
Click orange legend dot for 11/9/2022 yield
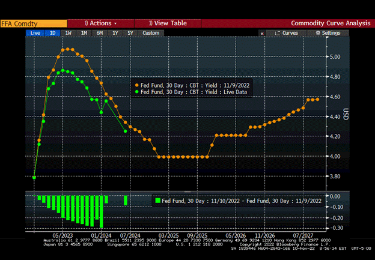point(136,85)
